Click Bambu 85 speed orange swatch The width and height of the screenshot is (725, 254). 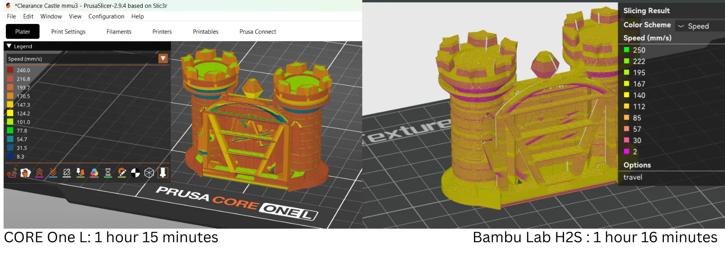click(x=627, y=118)
